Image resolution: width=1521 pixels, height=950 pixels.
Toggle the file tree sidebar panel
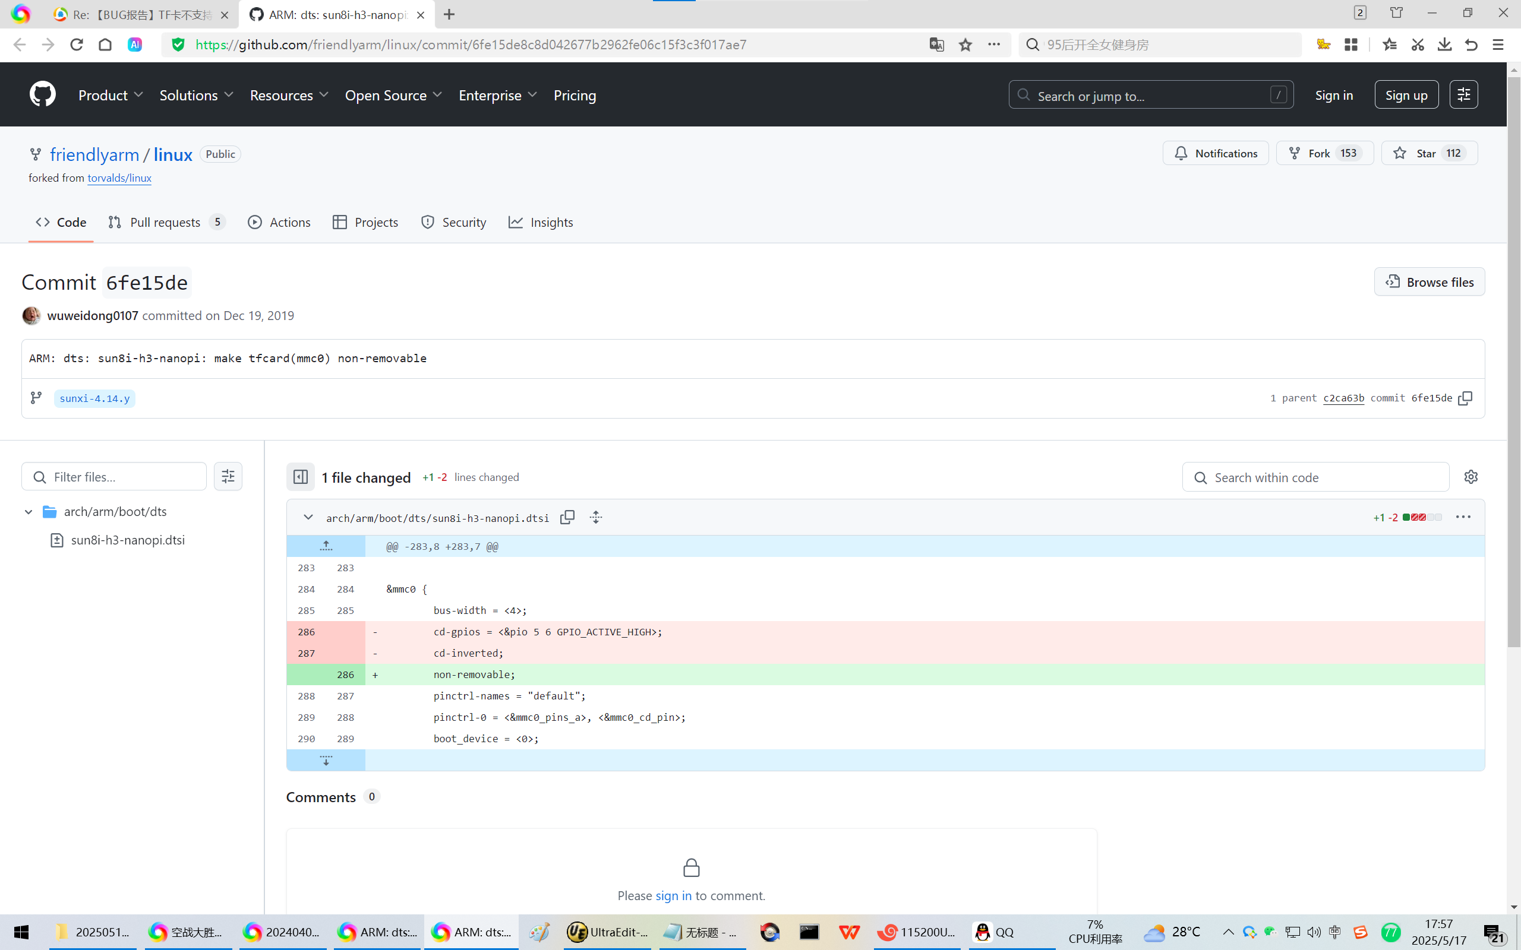click(301, 477)
